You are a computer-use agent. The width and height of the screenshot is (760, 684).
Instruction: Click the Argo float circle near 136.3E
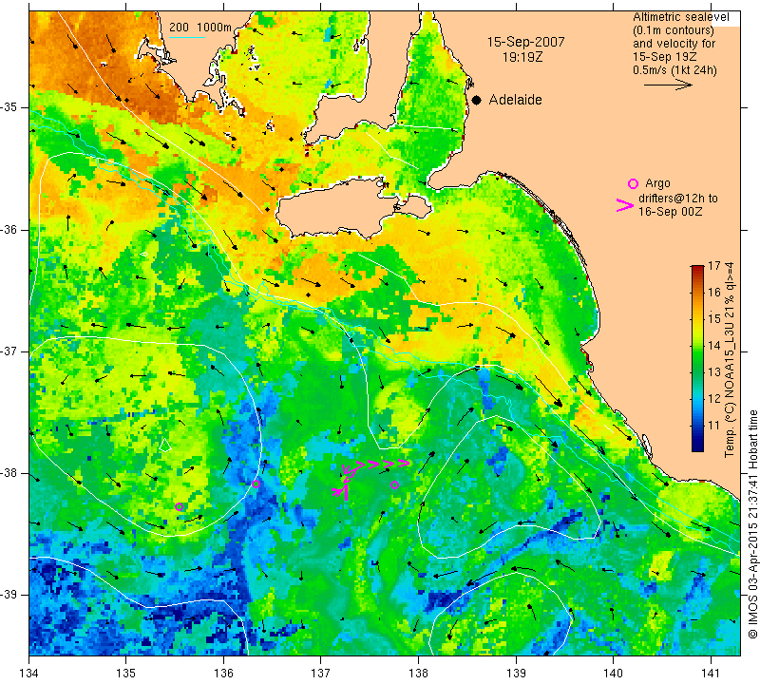(256, 484)
